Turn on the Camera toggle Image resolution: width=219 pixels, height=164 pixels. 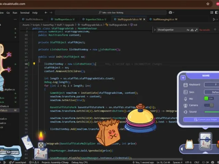[209, 105]
